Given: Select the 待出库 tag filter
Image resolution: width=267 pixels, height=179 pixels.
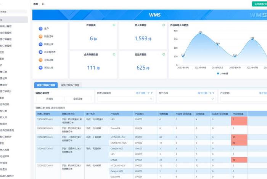Looking at the screenshot, I should coord(50,99).
